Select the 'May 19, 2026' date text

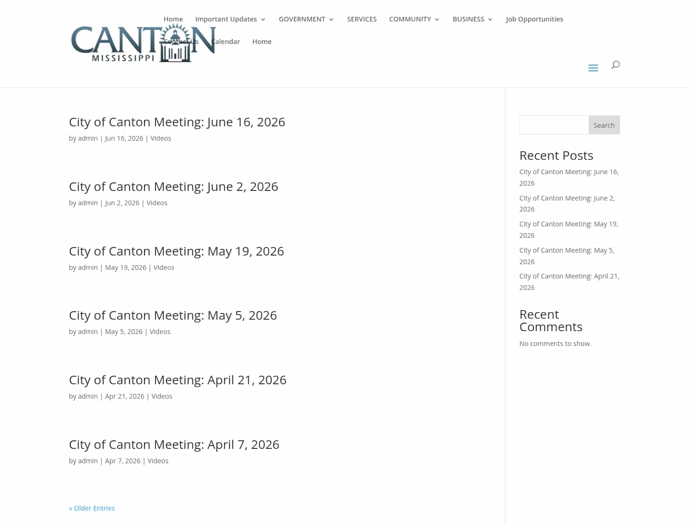point(126,268)
